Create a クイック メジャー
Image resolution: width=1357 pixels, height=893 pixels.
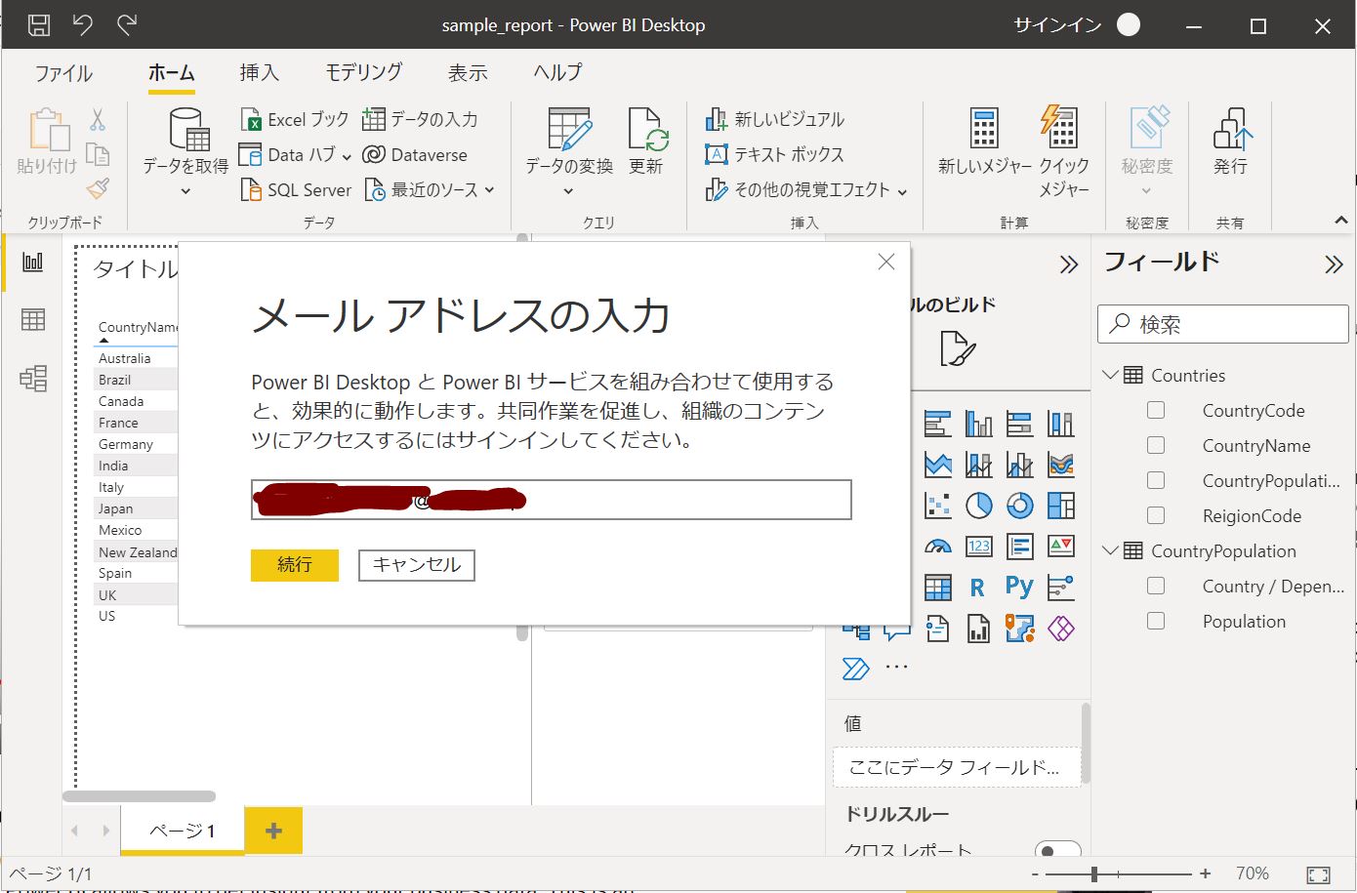pyautogui.click(x=1063, y=152)
